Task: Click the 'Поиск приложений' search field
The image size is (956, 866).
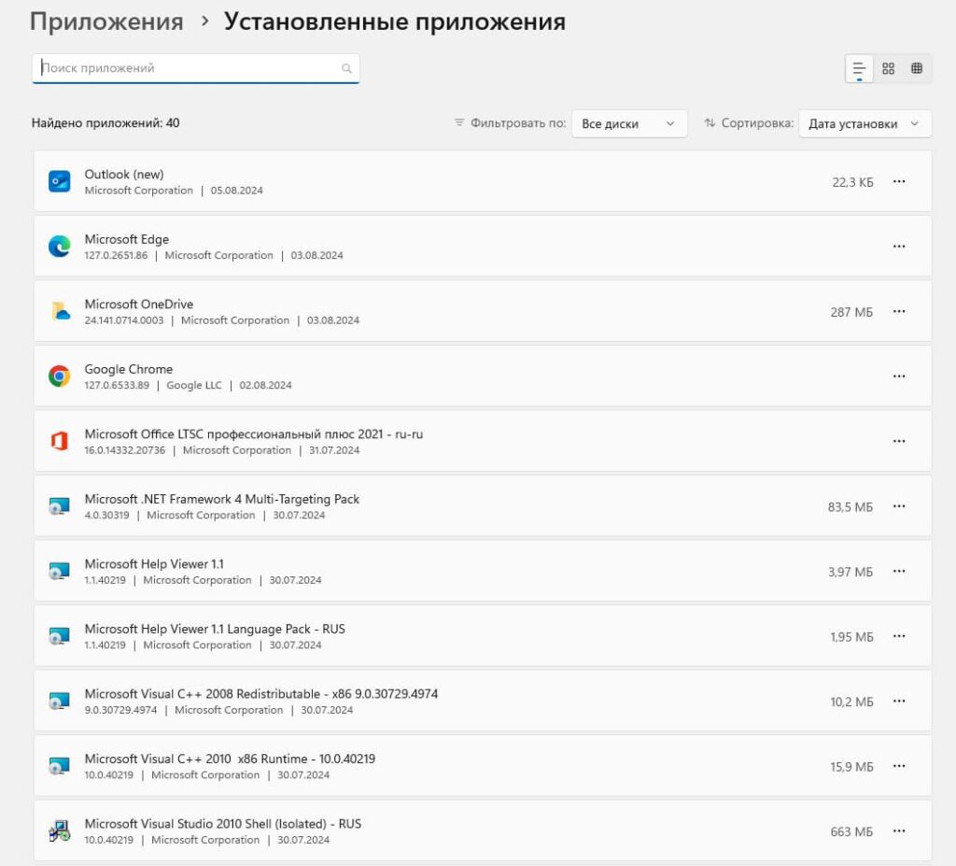Action: point(196,68)
